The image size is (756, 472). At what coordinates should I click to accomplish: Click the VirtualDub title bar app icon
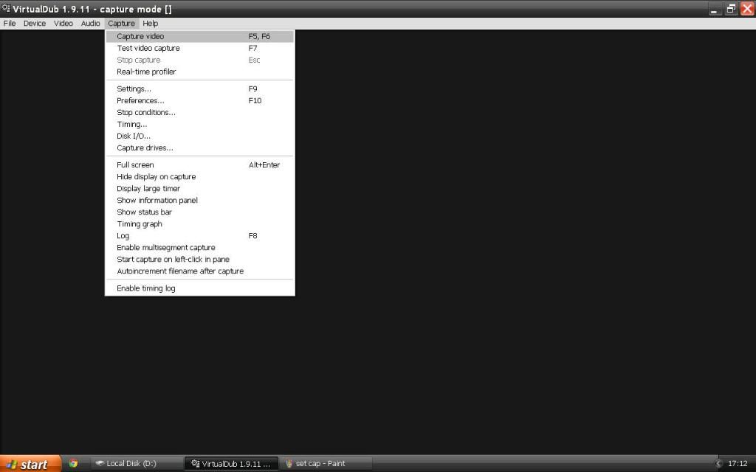[x=7, y=9]
